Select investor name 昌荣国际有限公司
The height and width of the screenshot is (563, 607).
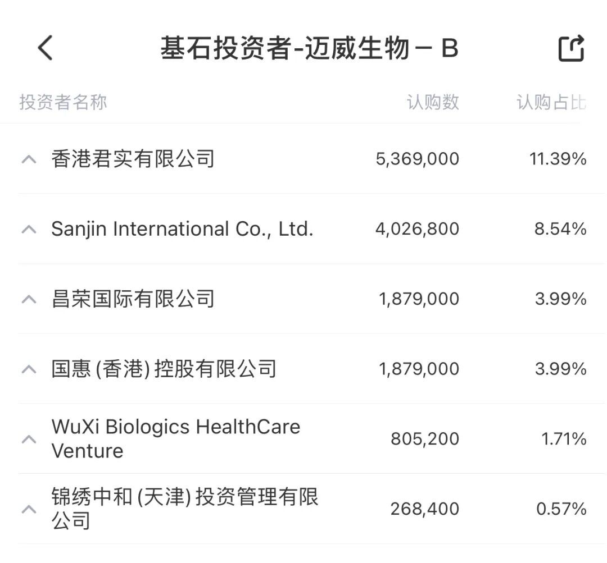tap(133, 299)
